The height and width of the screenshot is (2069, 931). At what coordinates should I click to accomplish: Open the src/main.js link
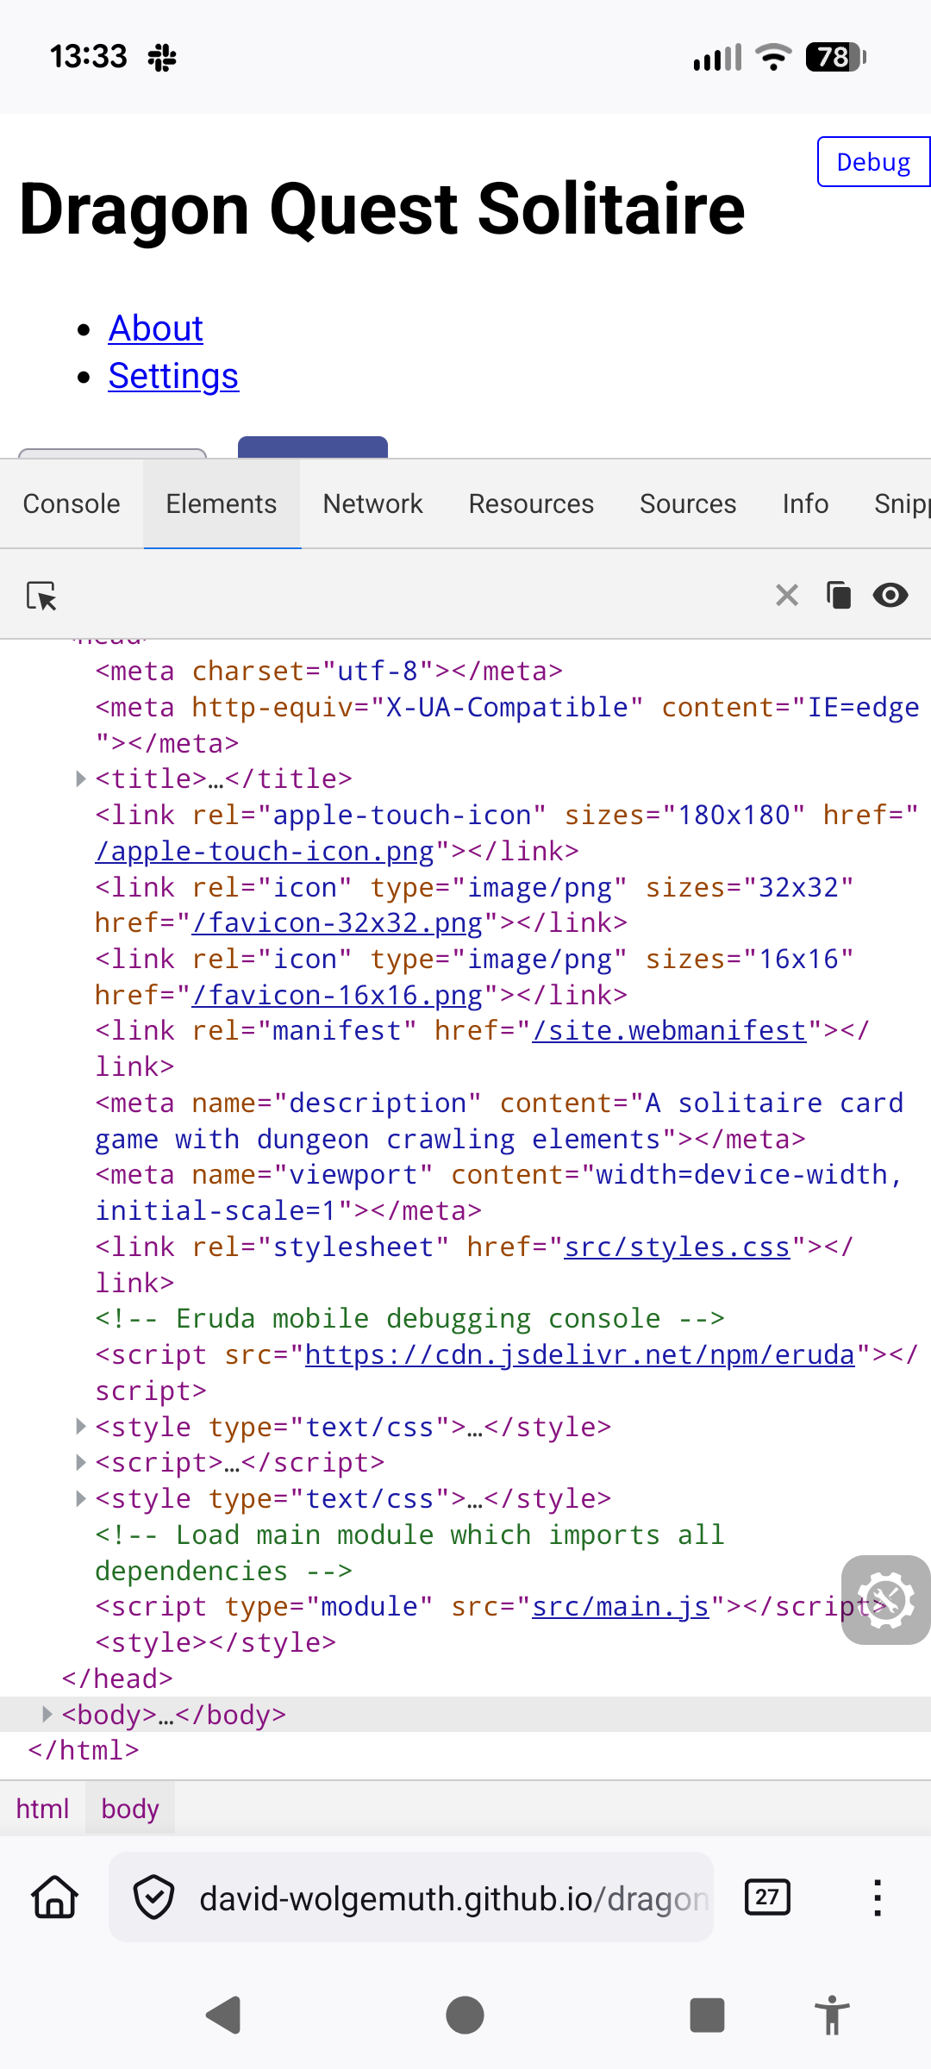click(621, 1607)
